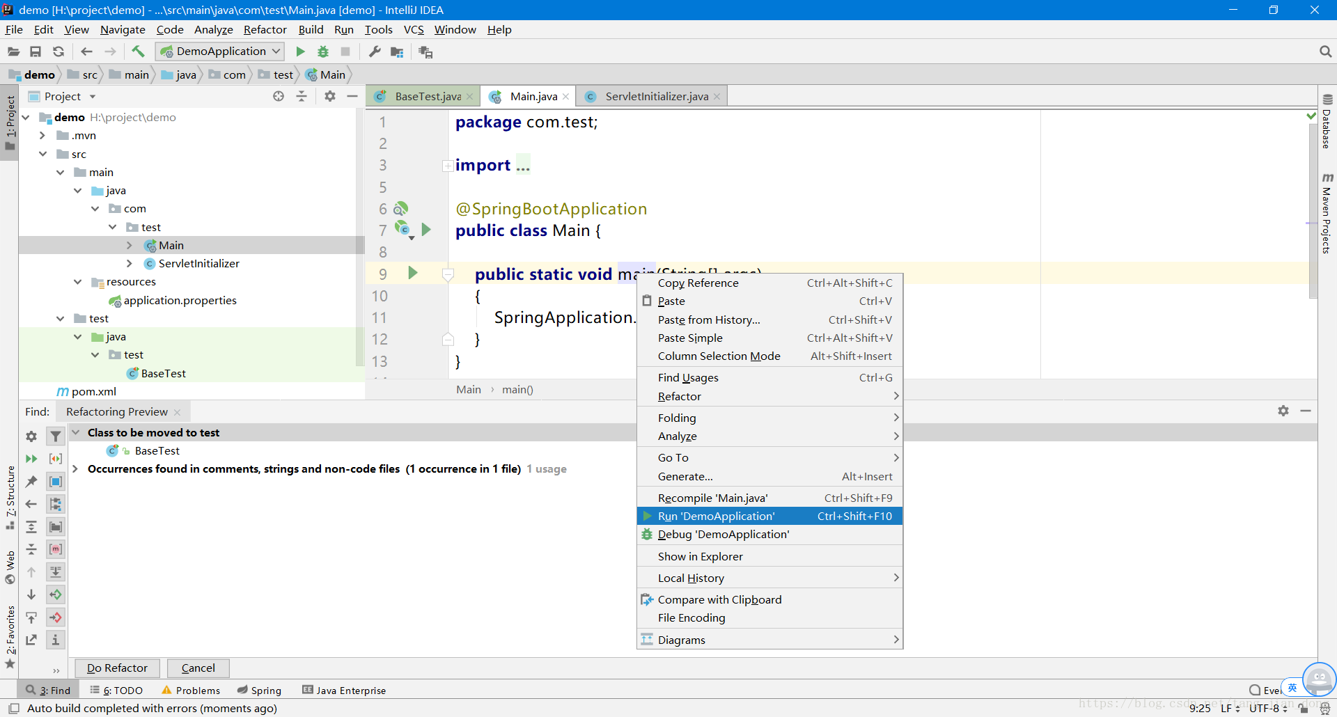Open Project Structure icon in toolbar
1337x717 pixels.
[x=397, y=52]
